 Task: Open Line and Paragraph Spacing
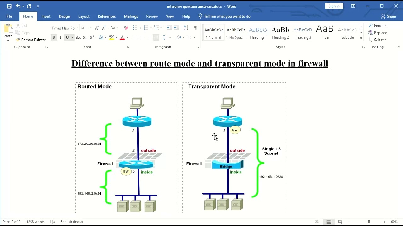point(167,37)
